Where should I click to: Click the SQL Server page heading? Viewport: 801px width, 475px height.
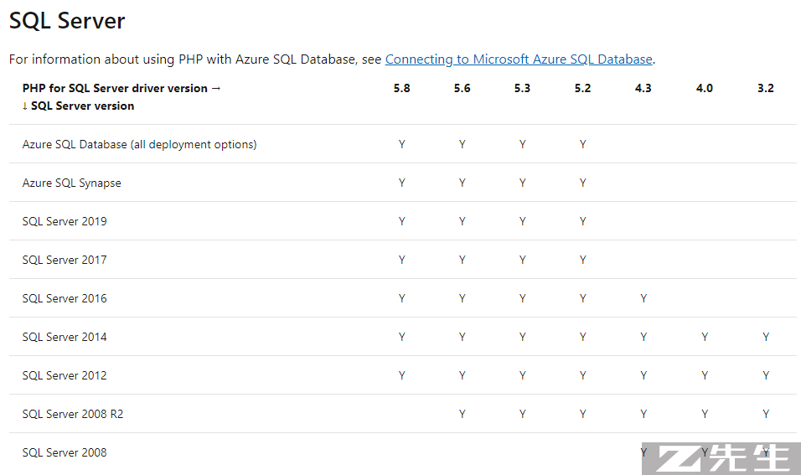67,21
